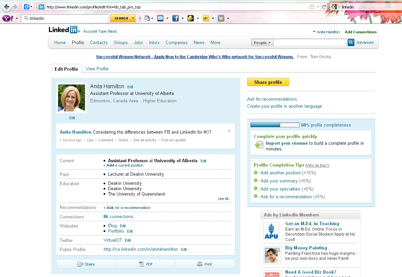Open the Contacts menu in navigation bar

click(x=99, y=42)
